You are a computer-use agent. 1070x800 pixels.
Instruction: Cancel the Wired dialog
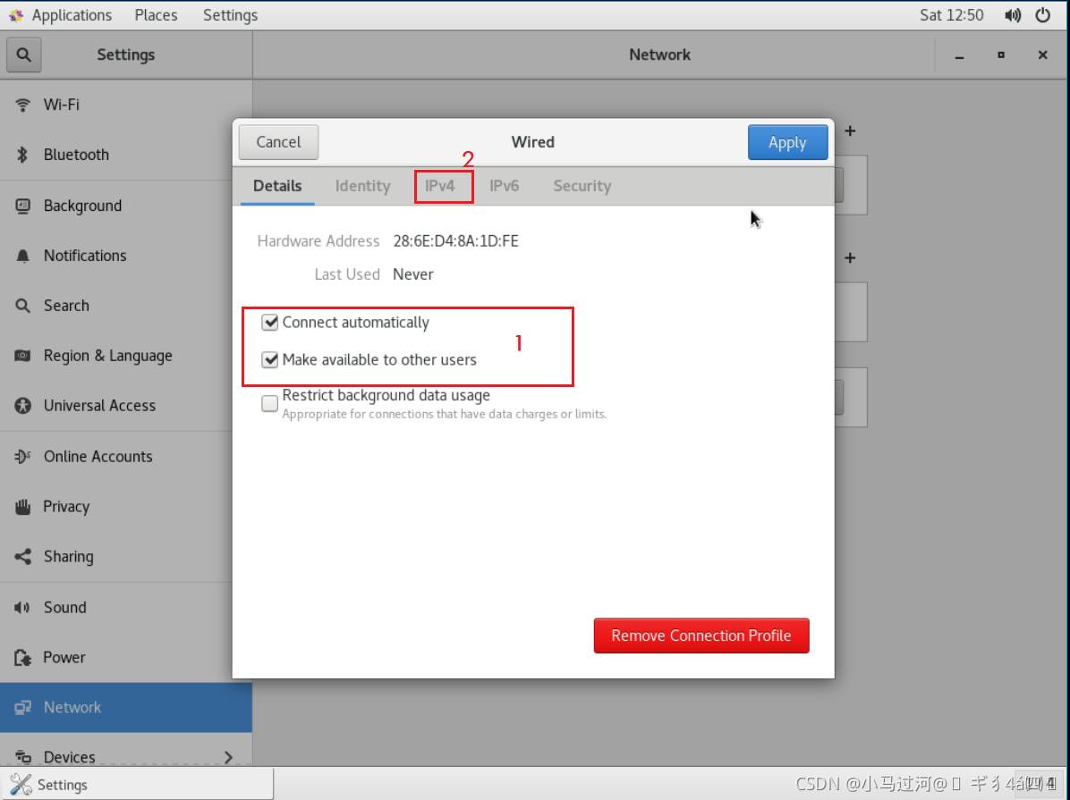coord(278,142)
